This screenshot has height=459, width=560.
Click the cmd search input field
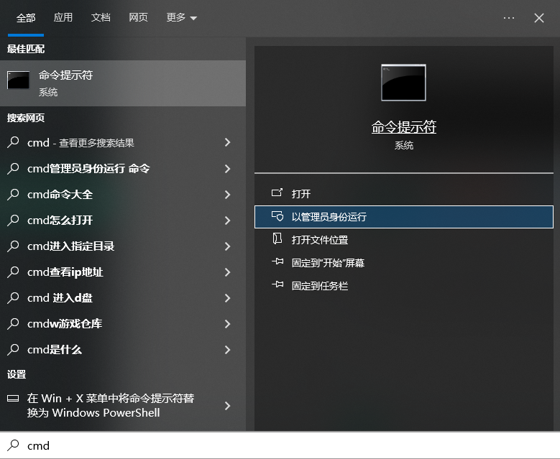(x=280, y=445)
